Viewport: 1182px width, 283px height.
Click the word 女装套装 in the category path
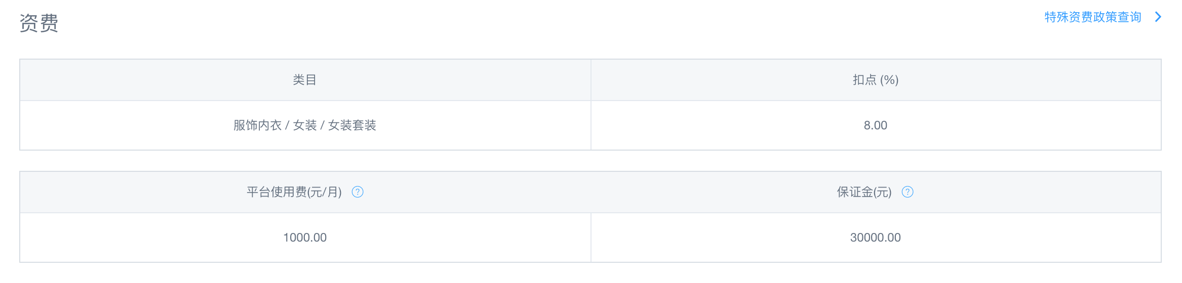[x=352, y=125]
